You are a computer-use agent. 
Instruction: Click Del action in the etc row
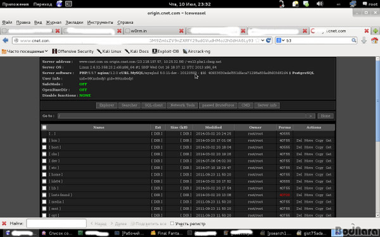point(300,167)
